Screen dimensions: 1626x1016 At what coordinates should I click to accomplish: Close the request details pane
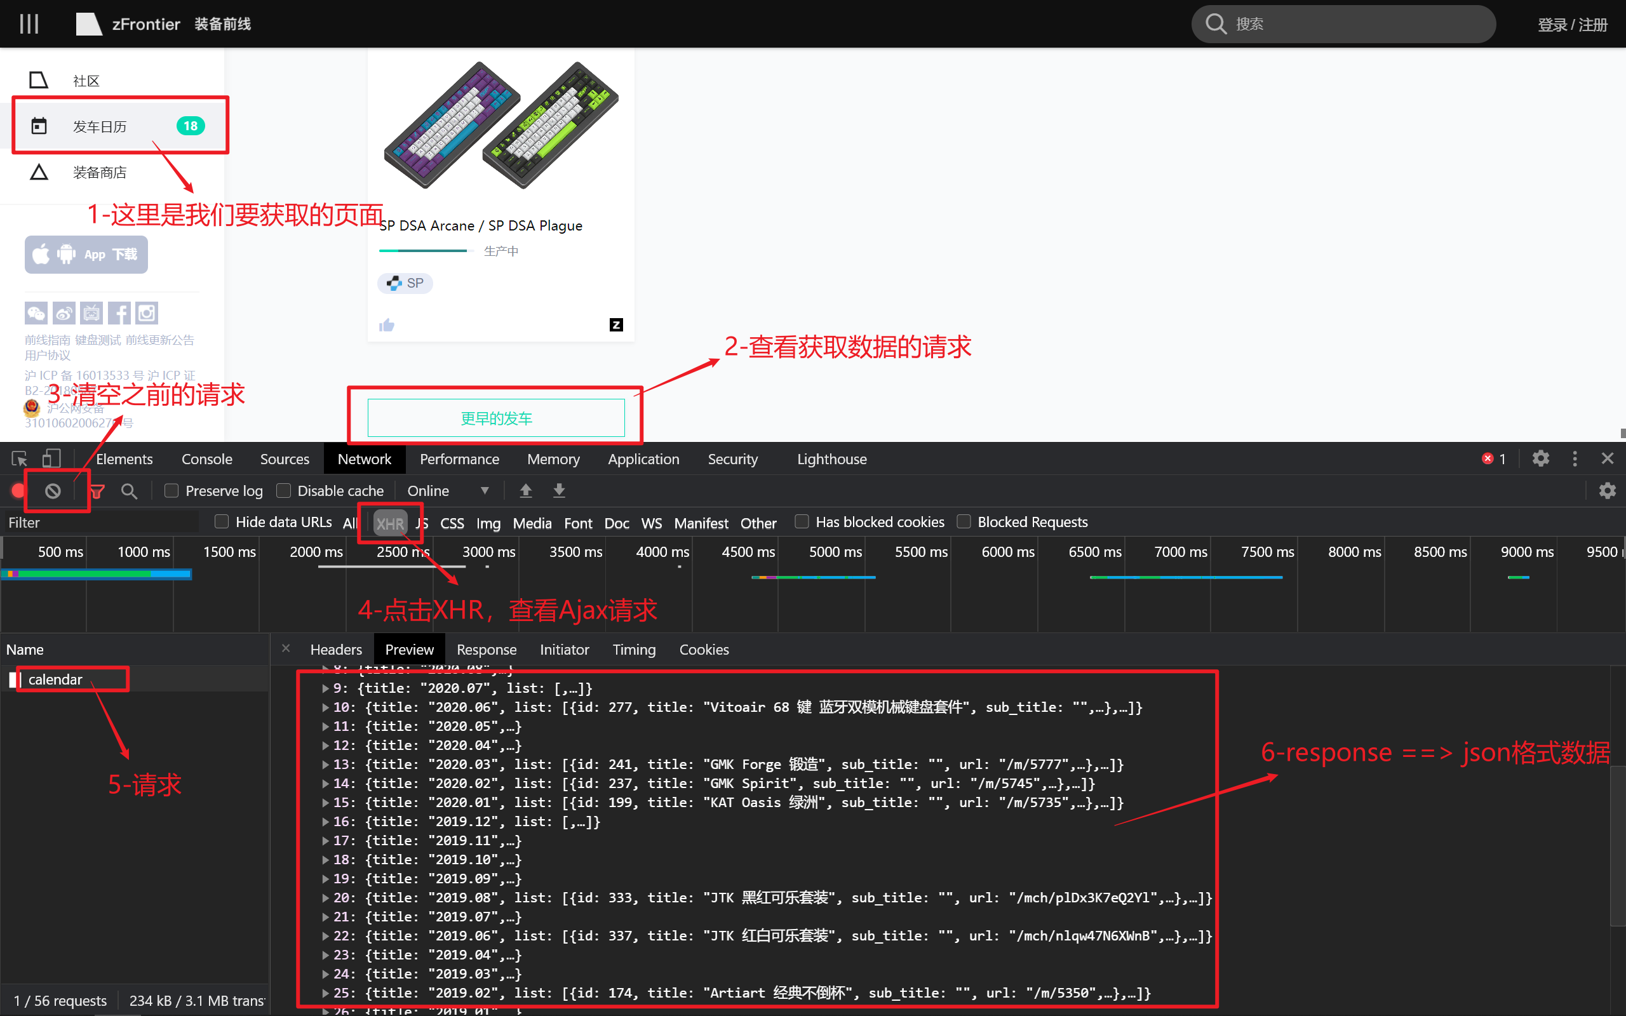coord(286,648)
